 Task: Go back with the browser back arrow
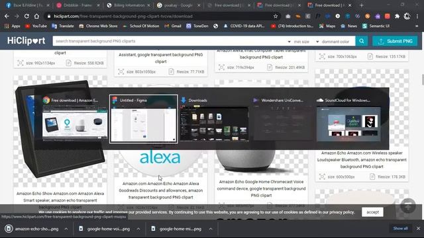[7, 16]
